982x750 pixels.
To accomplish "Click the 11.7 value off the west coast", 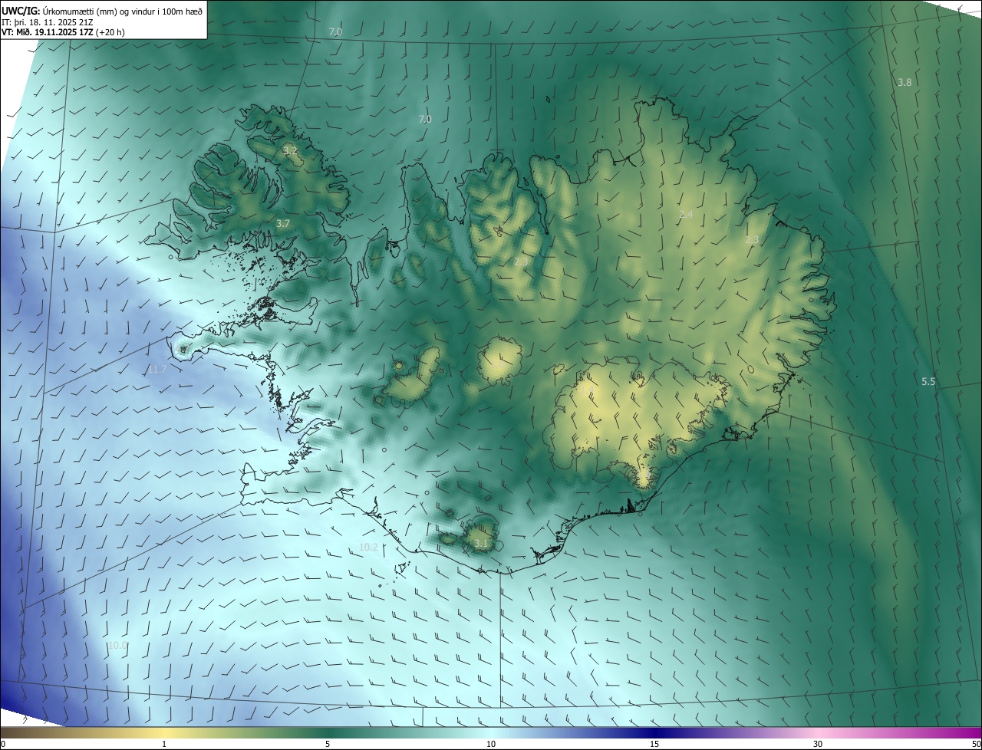I will 157,370.
